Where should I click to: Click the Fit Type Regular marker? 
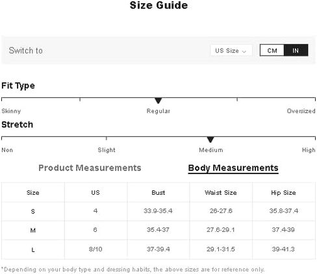tap(158, 101)
